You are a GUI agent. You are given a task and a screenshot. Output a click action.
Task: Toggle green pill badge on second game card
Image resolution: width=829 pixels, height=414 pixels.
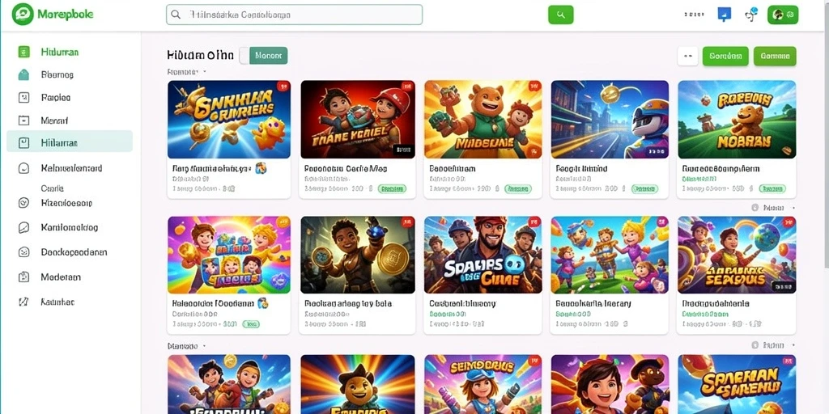tap(393, 188)
